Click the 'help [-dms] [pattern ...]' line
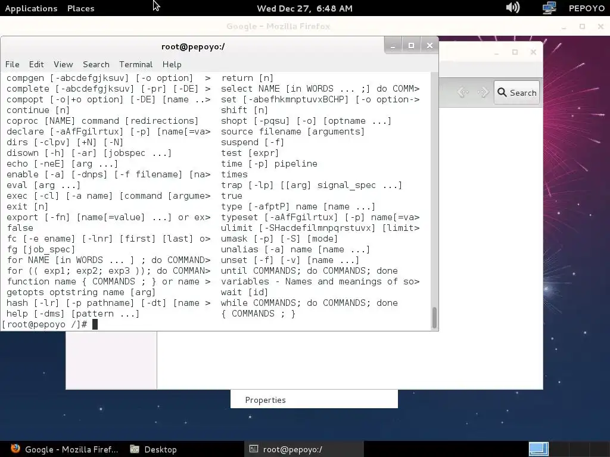This screenshot has width=610, height=457. [73, 314]
